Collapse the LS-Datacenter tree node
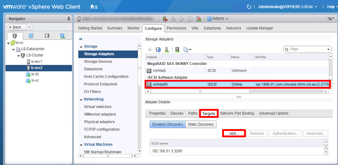This screenshot has width=338, height=165. tap(13, 49)
